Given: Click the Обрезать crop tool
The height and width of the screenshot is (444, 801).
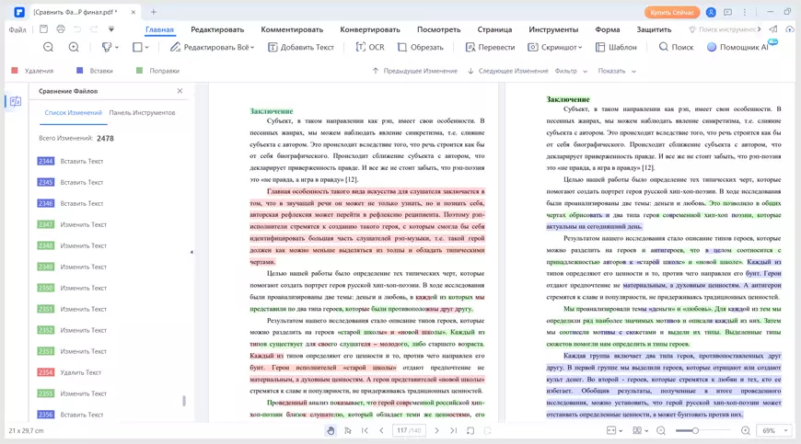Looking at the screenshot, I should [420, 47].
